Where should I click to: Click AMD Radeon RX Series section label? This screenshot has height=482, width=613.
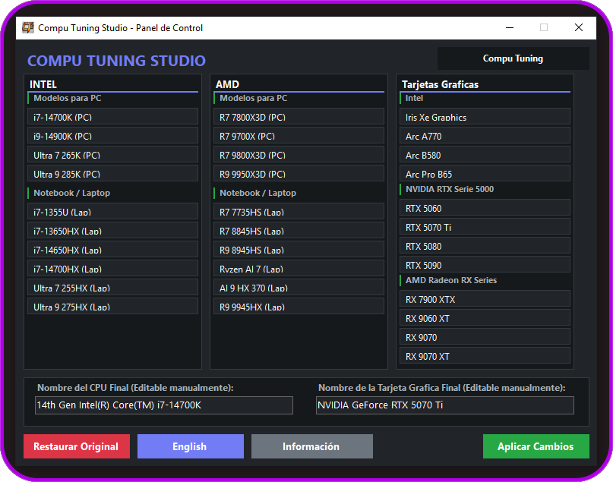tap(451, 280)
